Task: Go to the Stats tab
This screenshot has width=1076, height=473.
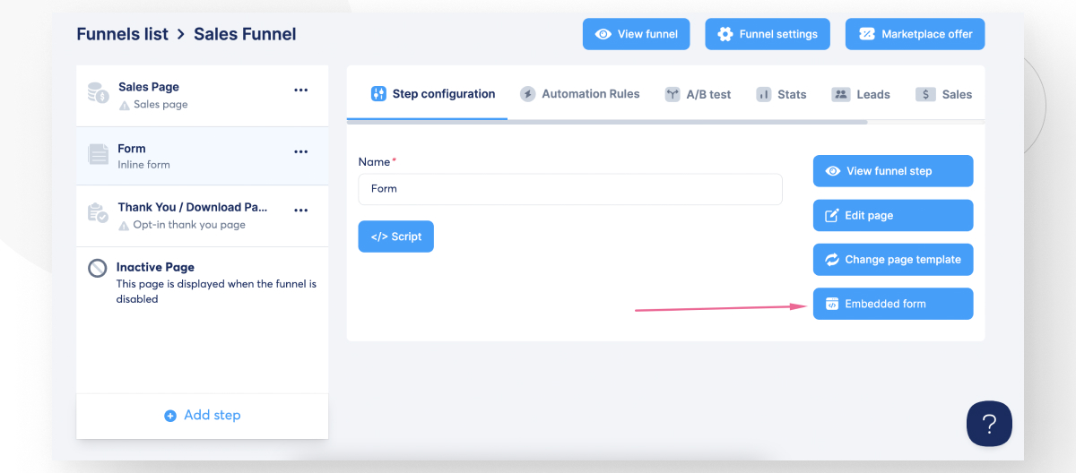Action: click(781, 94)
